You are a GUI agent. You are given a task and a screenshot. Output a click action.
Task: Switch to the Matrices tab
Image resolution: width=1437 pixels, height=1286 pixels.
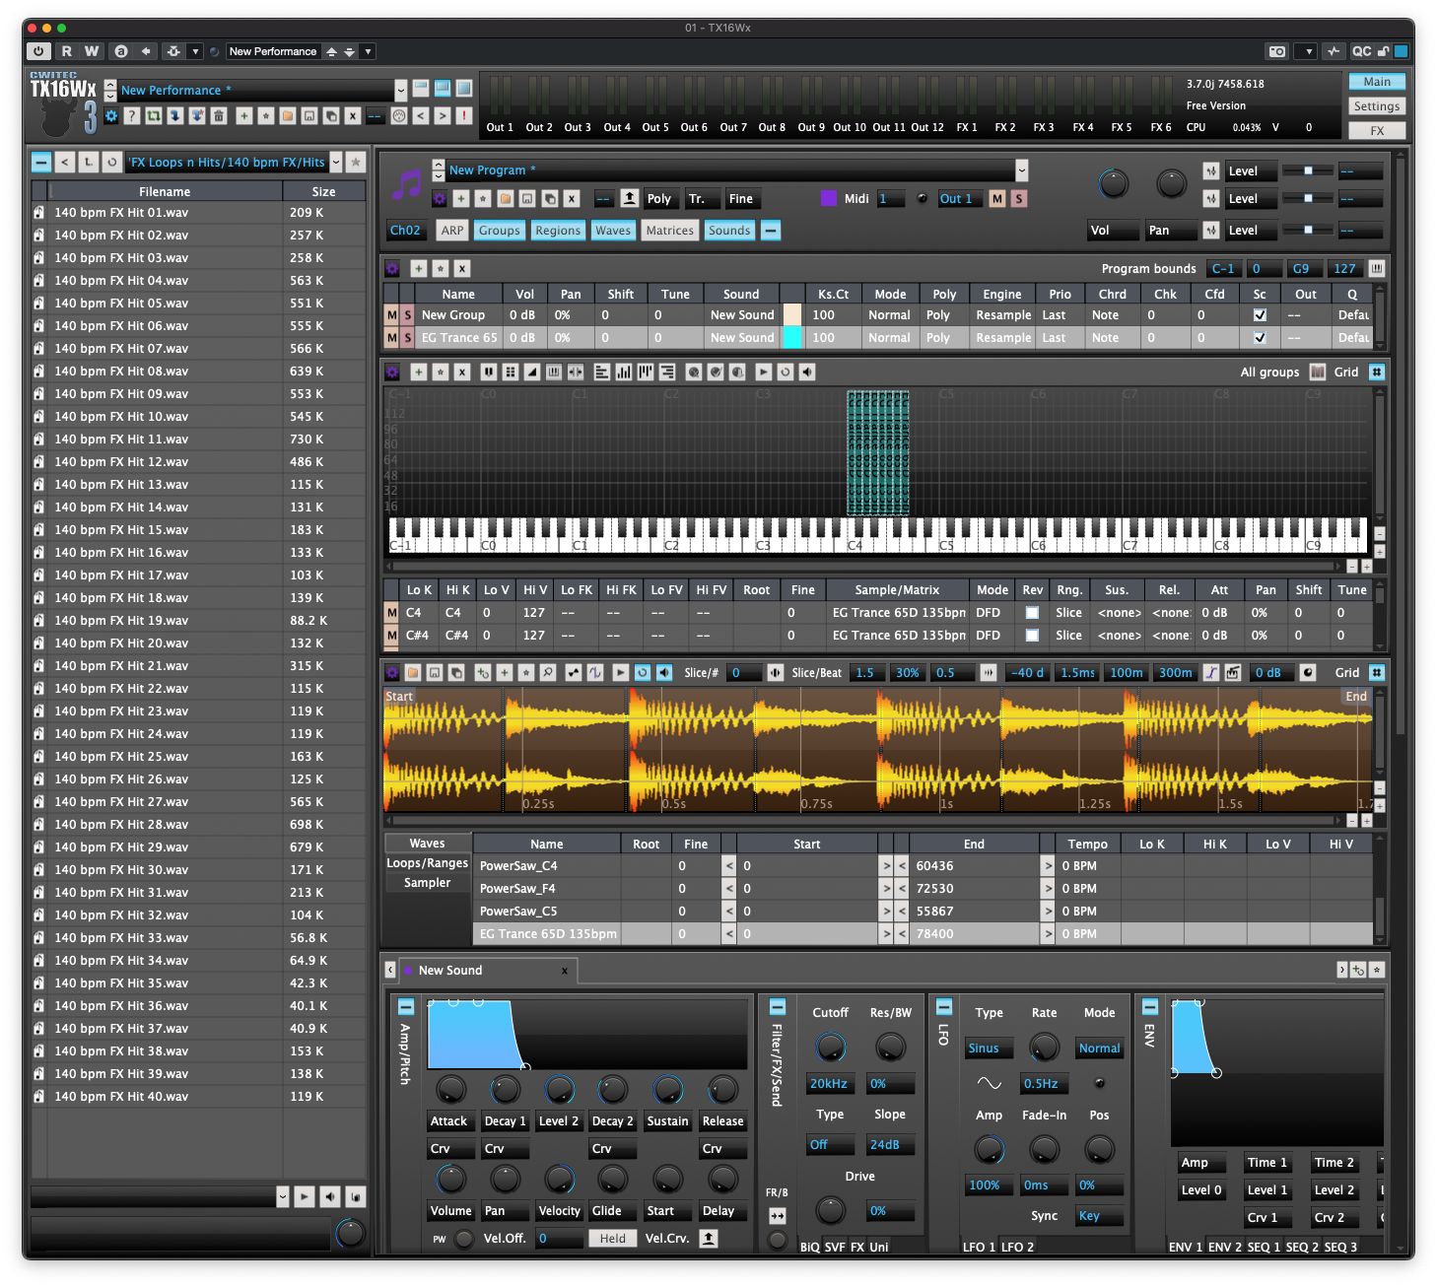point(670,231)
